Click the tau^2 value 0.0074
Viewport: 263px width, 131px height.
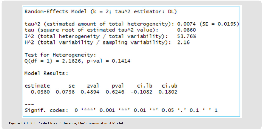187,24
